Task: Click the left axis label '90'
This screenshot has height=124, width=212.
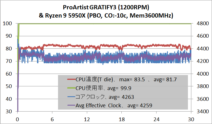Action: 9,36
